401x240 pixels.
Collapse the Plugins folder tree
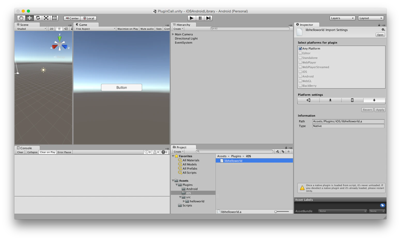coord(177,185)
